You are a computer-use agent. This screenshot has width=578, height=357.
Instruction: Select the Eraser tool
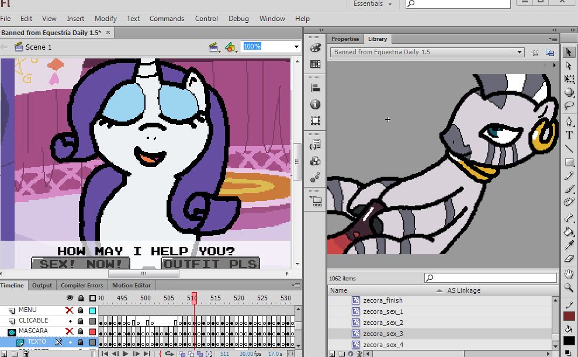569,259
